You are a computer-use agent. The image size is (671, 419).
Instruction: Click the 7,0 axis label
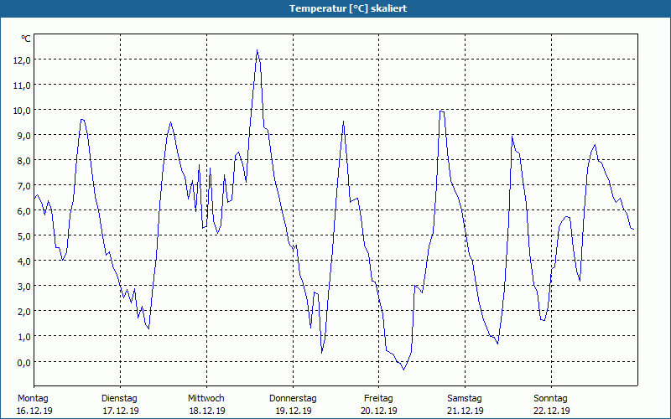point(23,186)
